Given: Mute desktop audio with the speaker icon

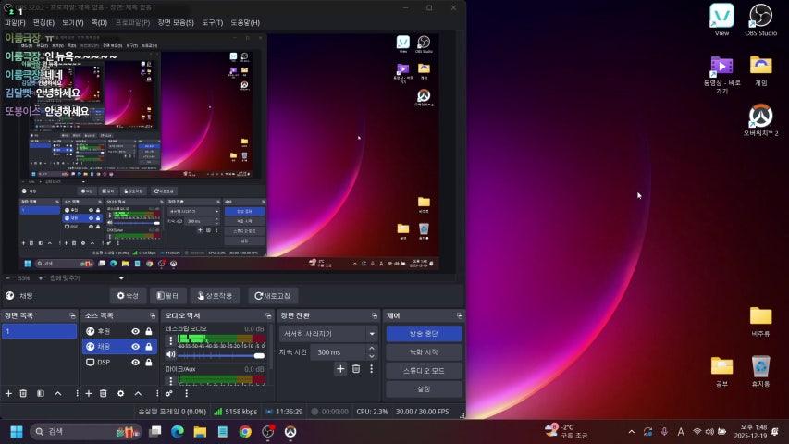Looking at the screenshot, I should click(x=170, y=354).
